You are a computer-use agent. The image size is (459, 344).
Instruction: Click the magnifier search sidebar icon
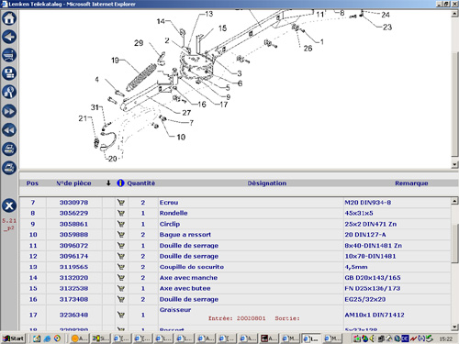click(9, 92)
